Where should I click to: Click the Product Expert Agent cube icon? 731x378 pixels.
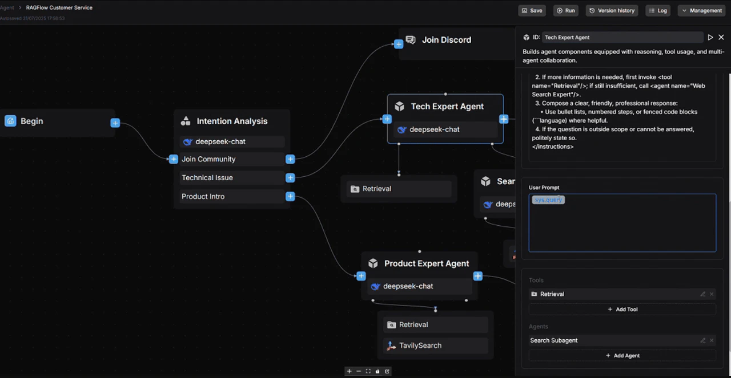(x=373, y=263)
